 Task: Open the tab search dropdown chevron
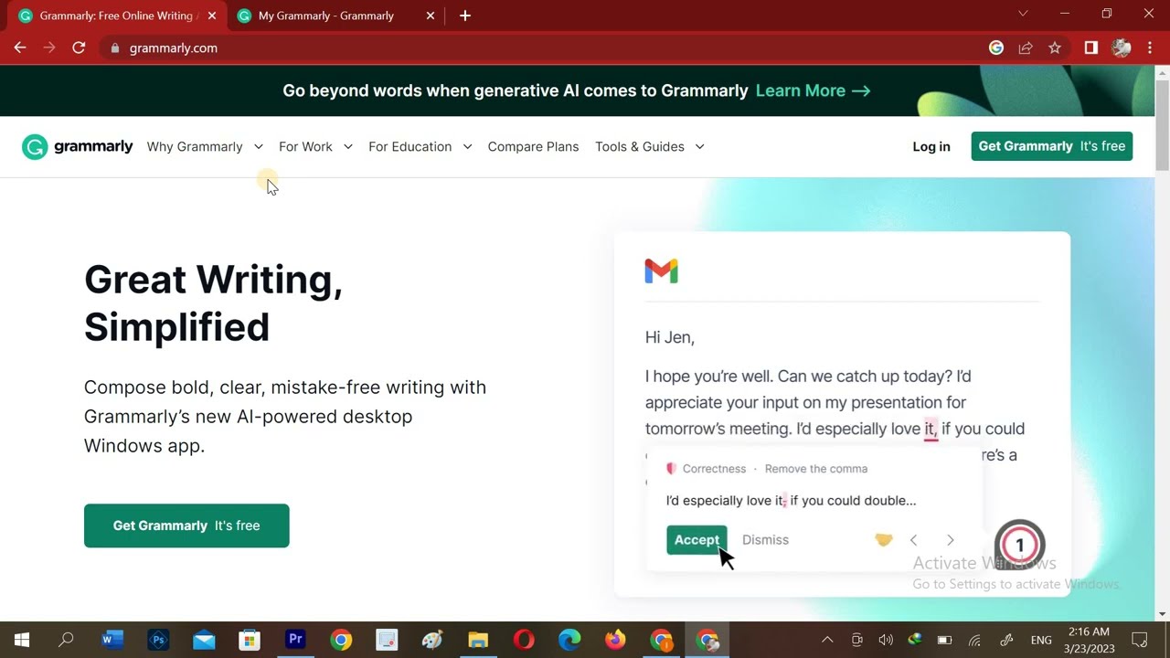[1023, 14]
